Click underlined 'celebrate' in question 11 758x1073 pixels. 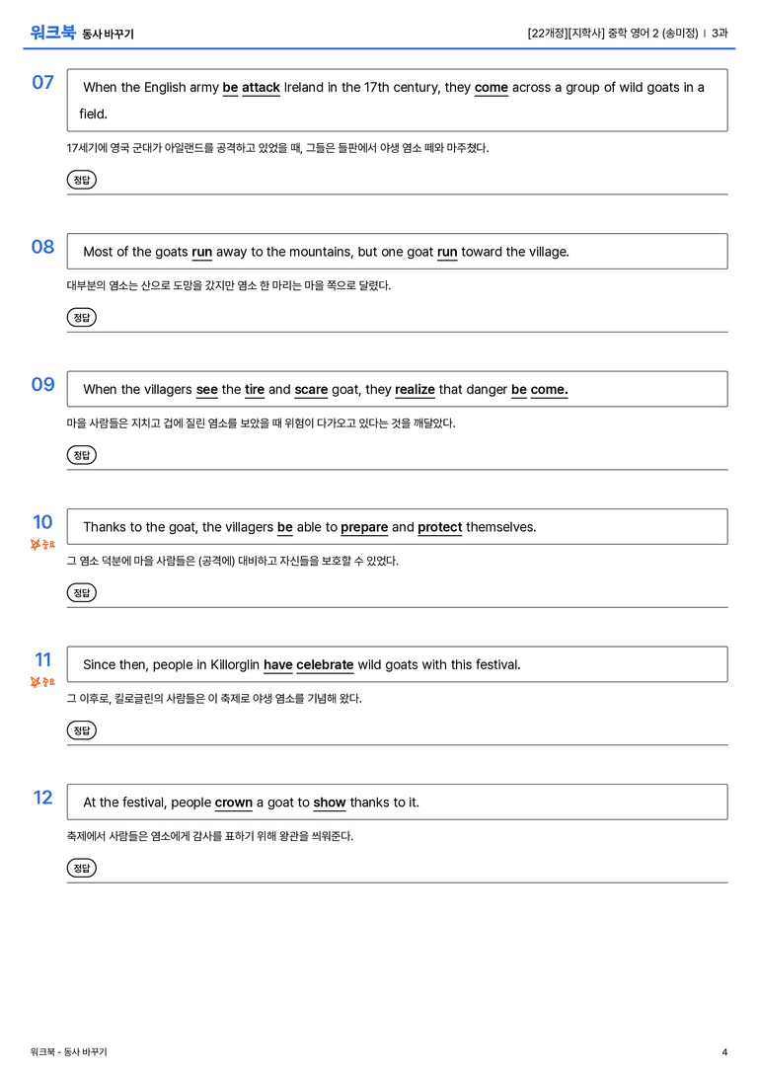pos(325,665)
